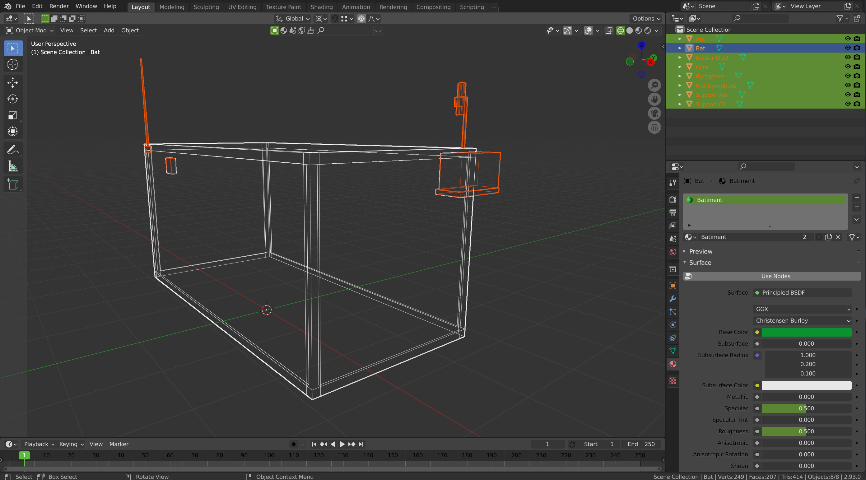
Task: Select the Rotate tool
Action: coord(13,99)
